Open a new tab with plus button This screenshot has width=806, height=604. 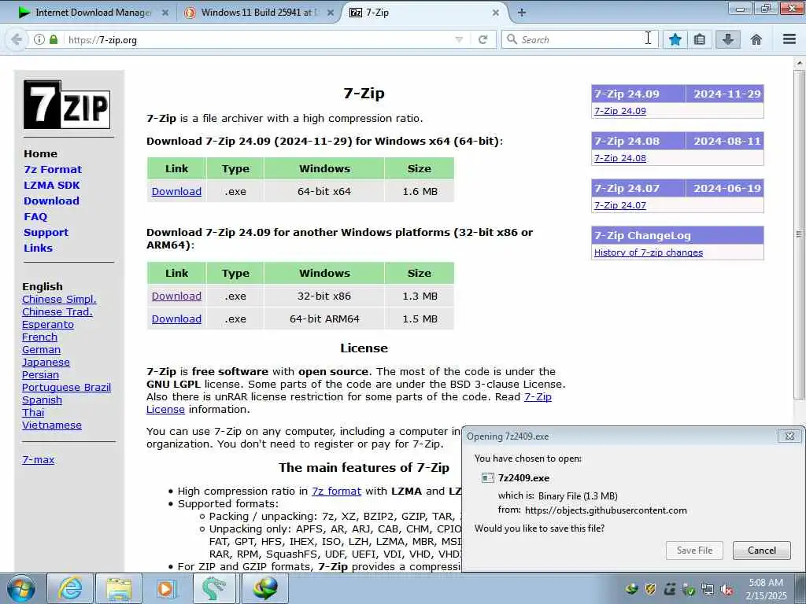point(521,13)
